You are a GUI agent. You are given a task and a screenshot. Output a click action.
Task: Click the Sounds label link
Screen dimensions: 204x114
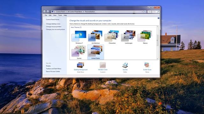pos(125,70)
